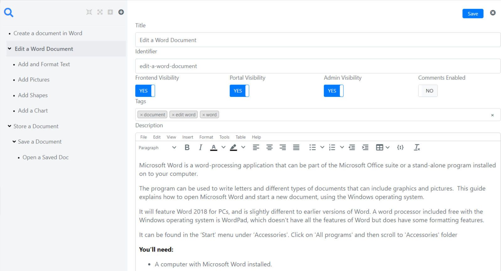Insert a bullet list
This screenshot has width=501, height=271.
coord(312,147)
